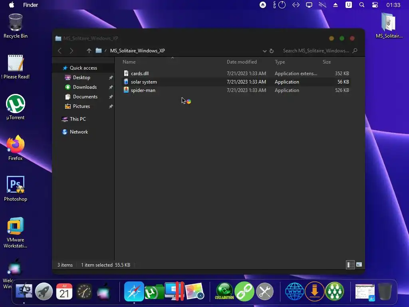Open Control Center toggle icon in menu bar
Viewport: 409px width, 307px height.
tap(375, 5)
